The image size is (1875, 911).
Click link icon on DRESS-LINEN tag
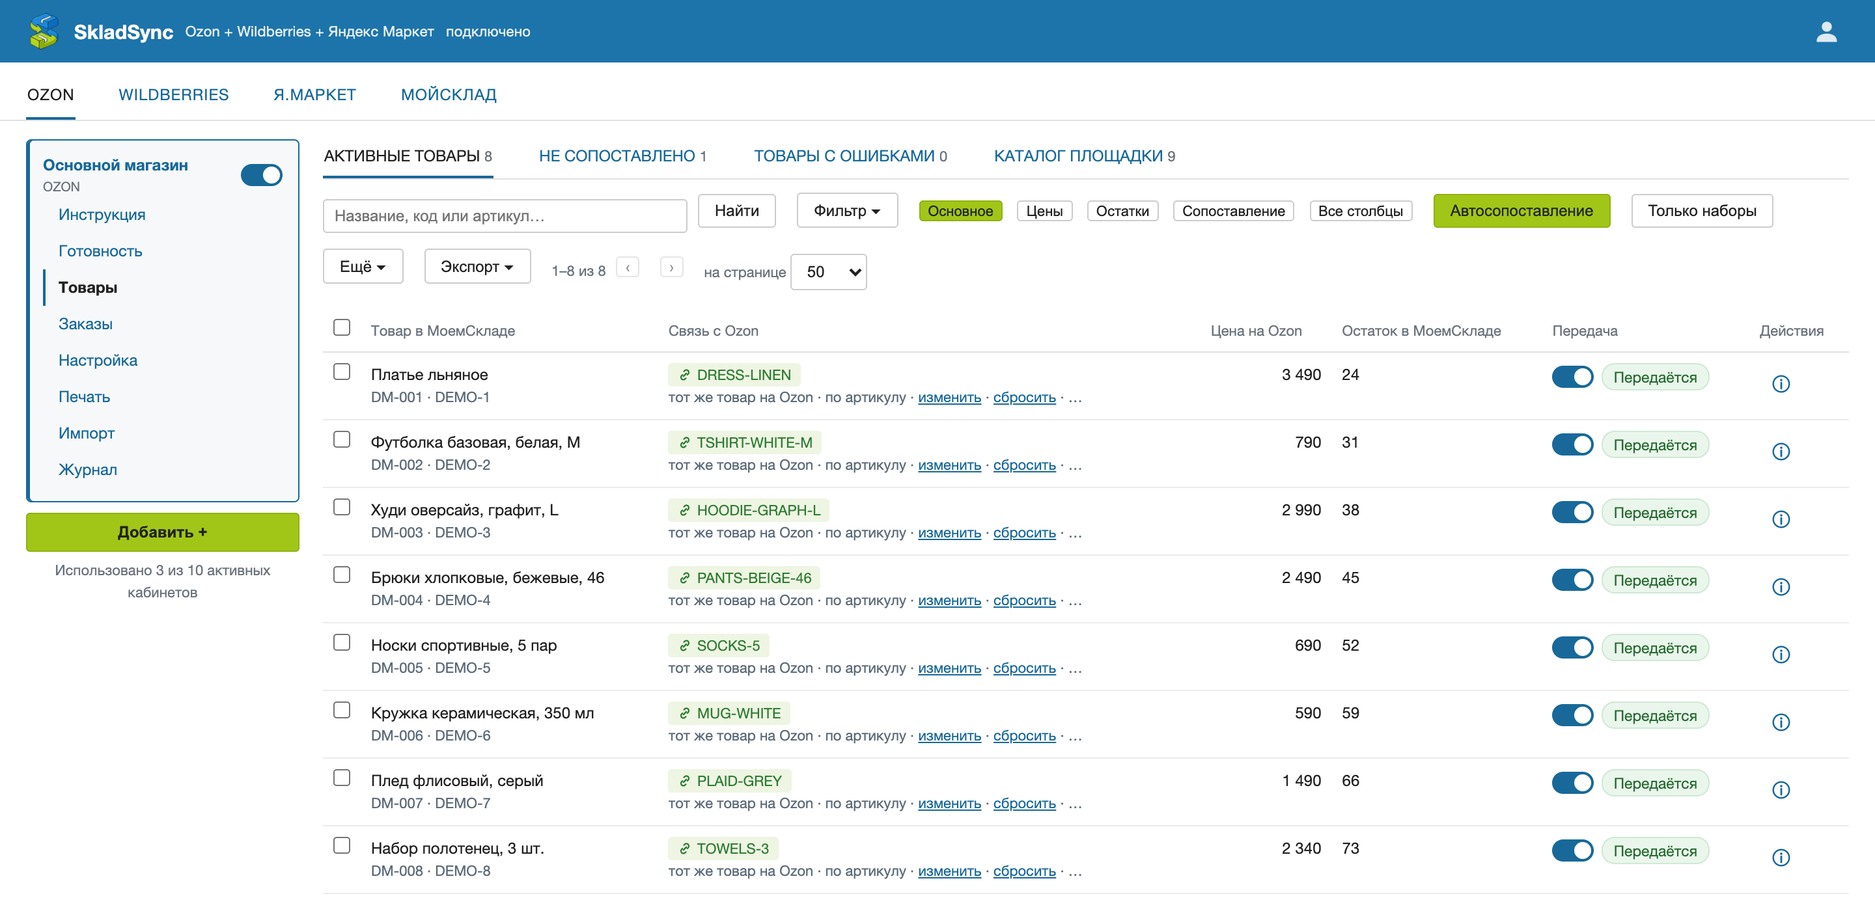684,375
